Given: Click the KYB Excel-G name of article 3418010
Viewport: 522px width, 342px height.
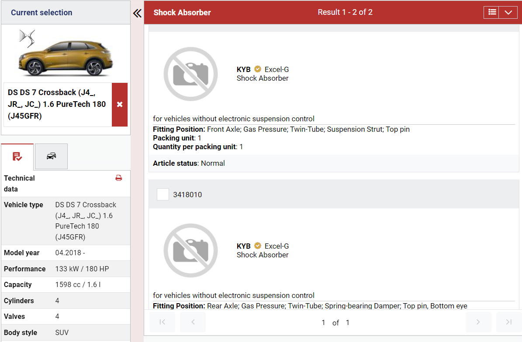Looking at the screenshot, I should click(263, 246).
